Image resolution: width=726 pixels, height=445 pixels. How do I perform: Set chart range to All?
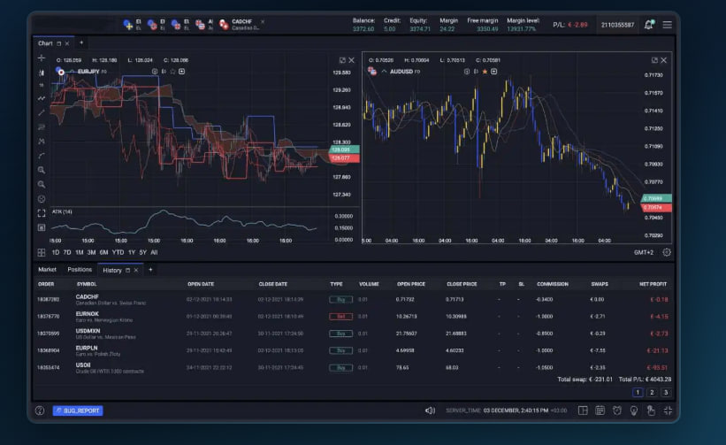154,252
